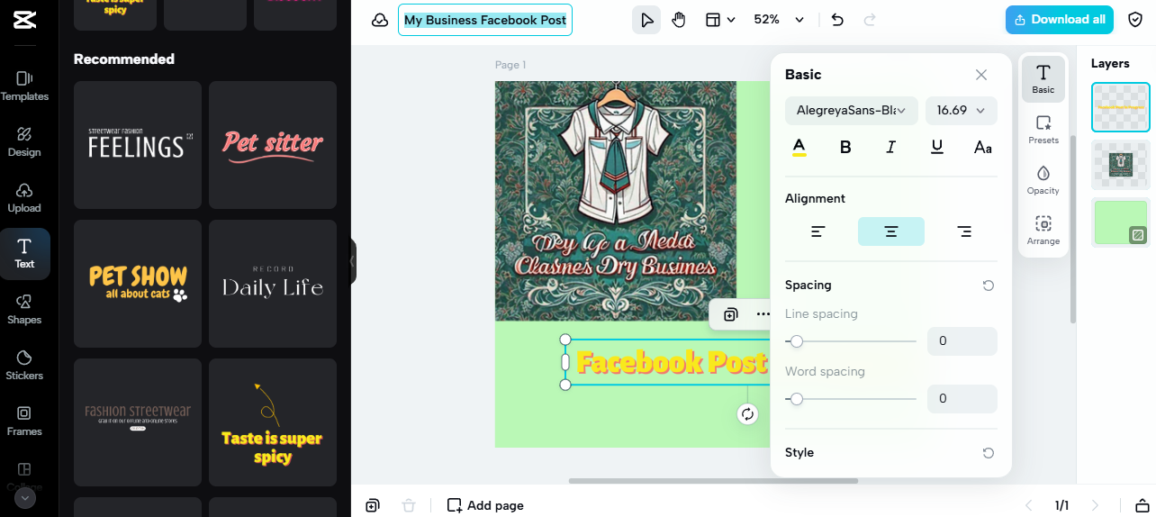Open the Presets tab
This screenshot has height=517, width=1156.
(1043, 130)
